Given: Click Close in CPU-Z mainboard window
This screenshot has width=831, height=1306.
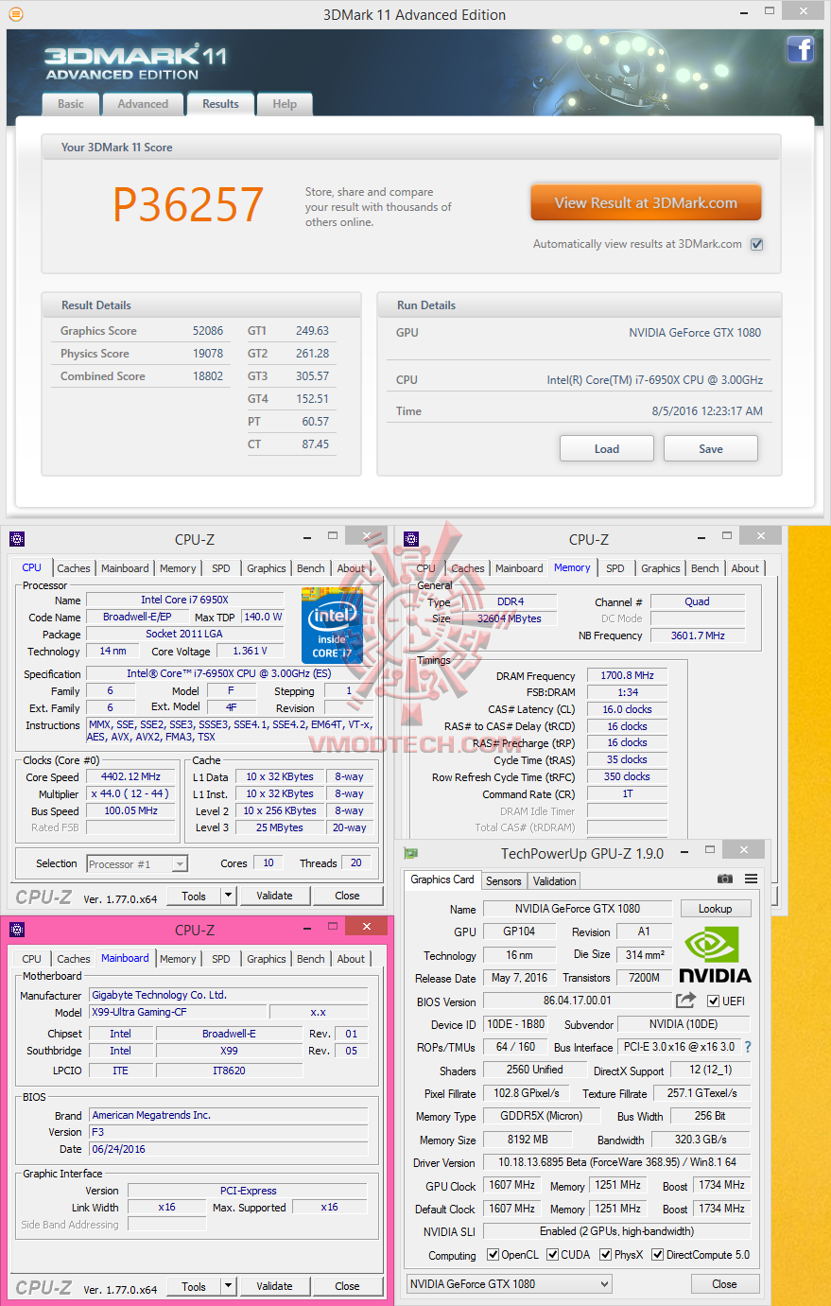Looking at the screenshot, I should tap(347, 1286).
